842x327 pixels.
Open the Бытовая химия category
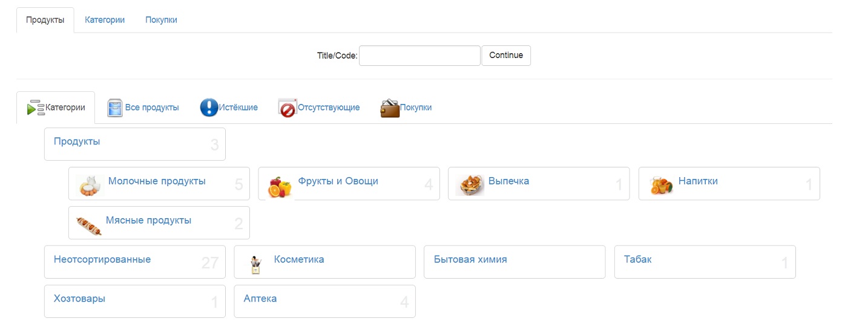[x=470, y=259]
